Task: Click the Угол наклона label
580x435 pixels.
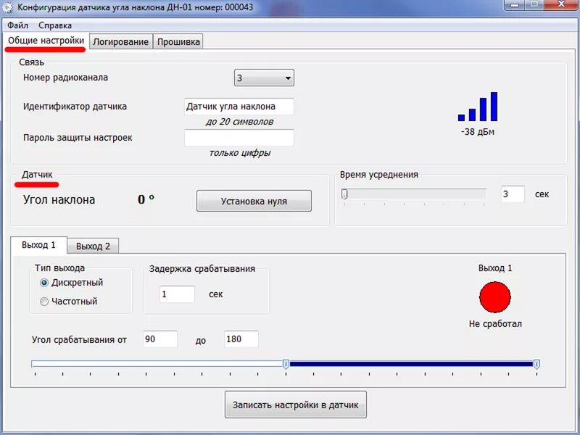Action: [59, 200]
